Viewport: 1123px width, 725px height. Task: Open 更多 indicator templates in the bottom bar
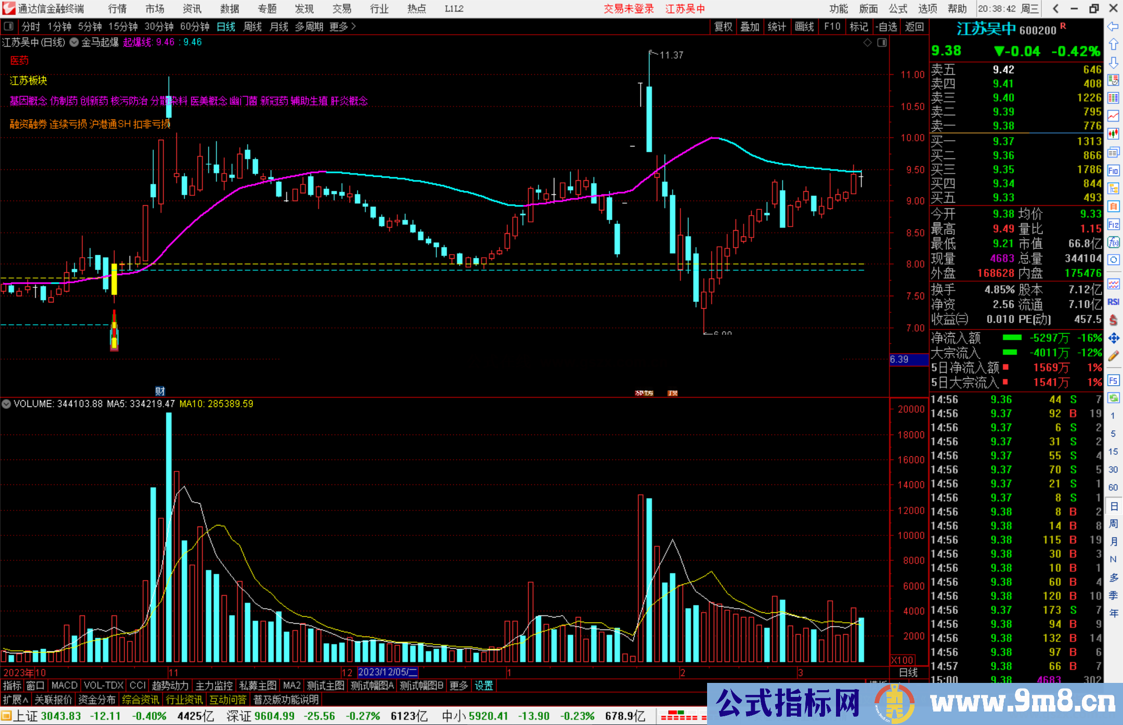click(x=459, y=686)
